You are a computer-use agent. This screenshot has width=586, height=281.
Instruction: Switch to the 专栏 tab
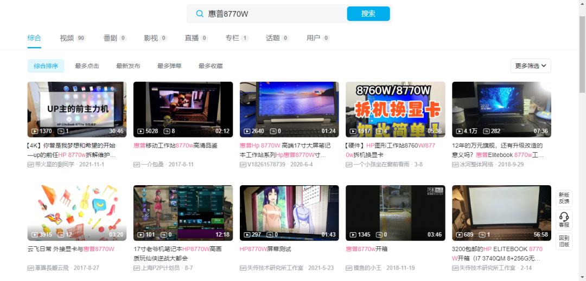point(237,38)
